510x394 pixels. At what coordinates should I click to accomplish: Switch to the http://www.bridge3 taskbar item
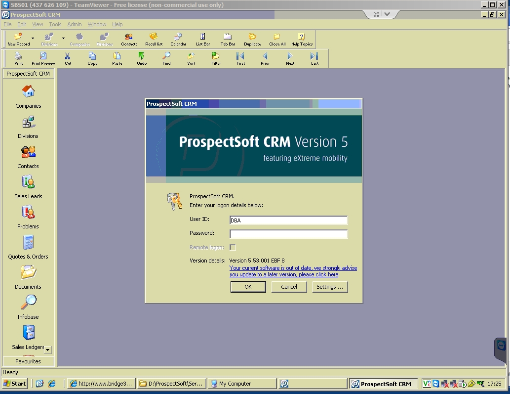(102, 384)
